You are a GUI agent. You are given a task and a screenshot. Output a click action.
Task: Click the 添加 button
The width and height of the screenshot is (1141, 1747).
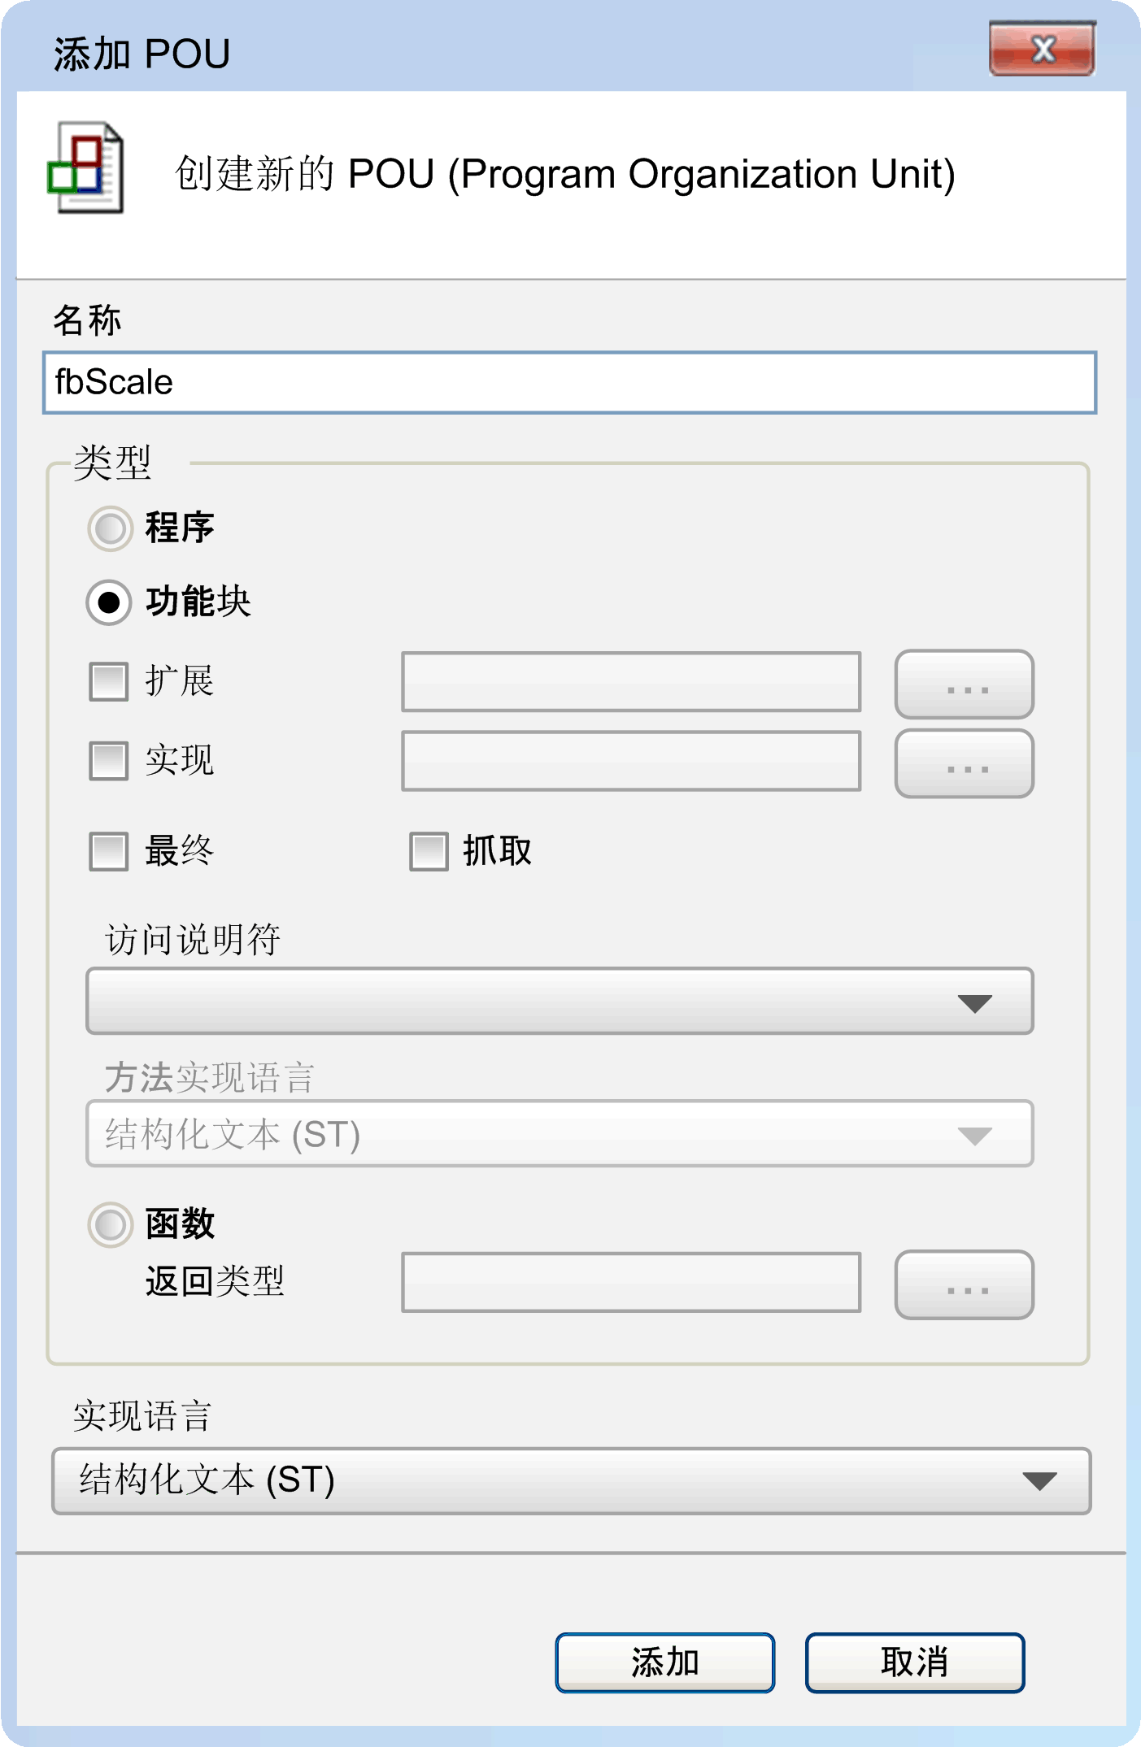pos(665,1661)
